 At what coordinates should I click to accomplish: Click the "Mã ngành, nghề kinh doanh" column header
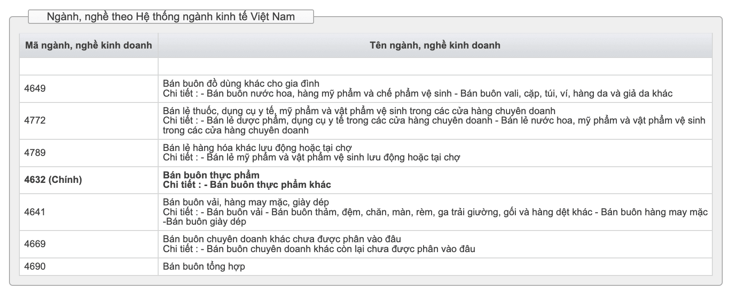88,45
